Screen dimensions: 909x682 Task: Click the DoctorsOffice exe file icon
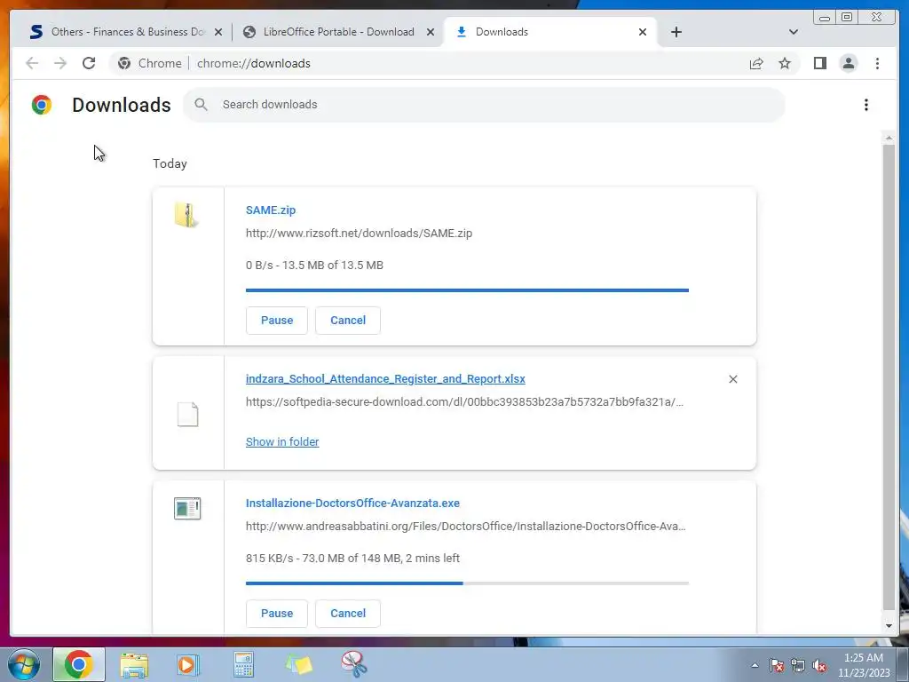click(x=186, y=508)
